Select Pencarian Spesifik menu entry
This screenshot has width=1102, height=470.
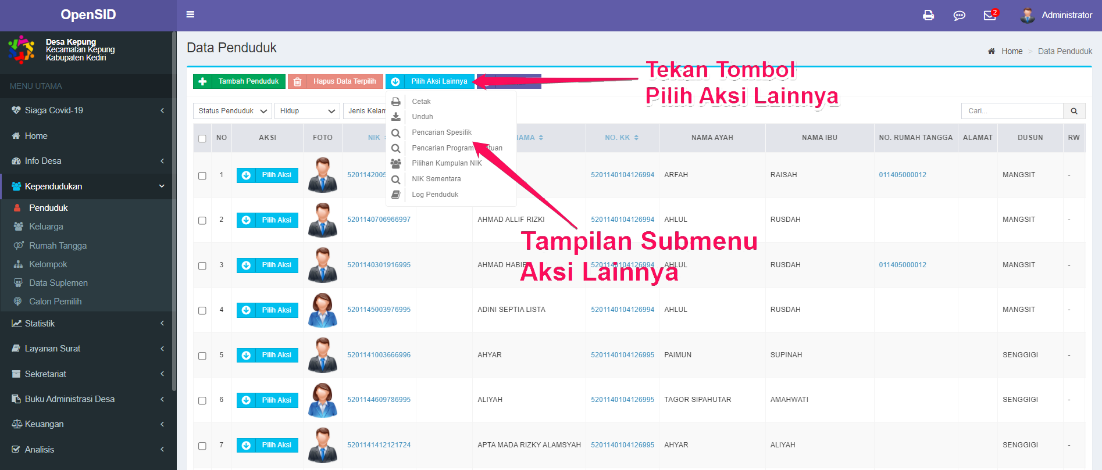442,132
